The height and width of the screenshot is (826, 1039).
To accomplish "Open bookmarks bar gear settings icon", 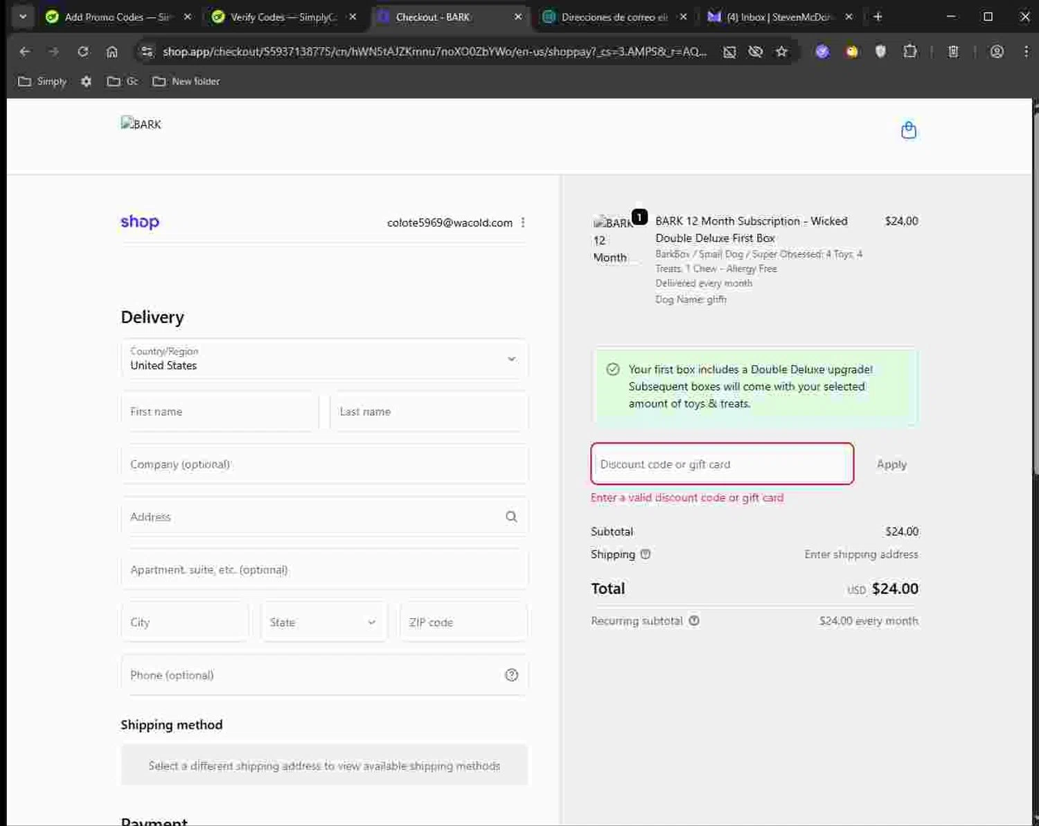I will coord(86,81).
